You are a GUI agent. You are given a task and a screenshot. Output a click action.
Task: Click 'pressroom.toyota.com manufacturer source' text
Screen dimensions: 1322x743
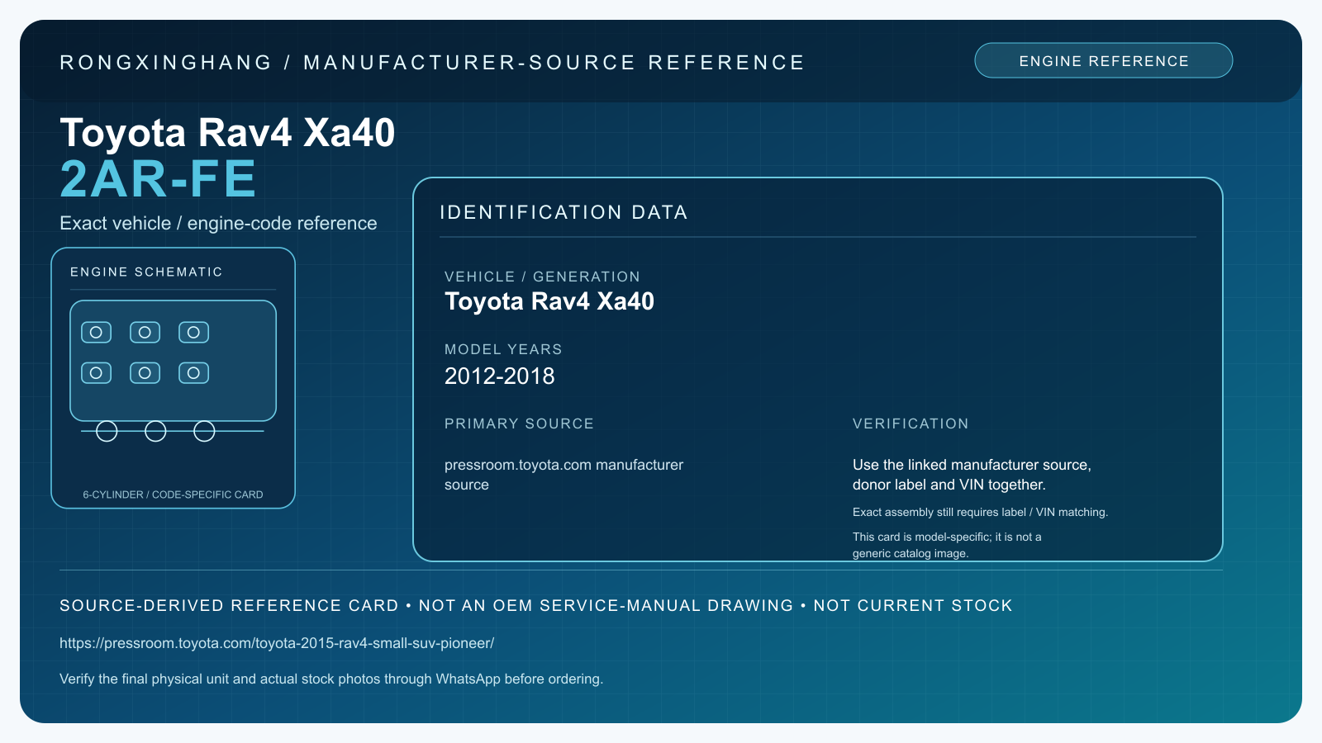564,475
